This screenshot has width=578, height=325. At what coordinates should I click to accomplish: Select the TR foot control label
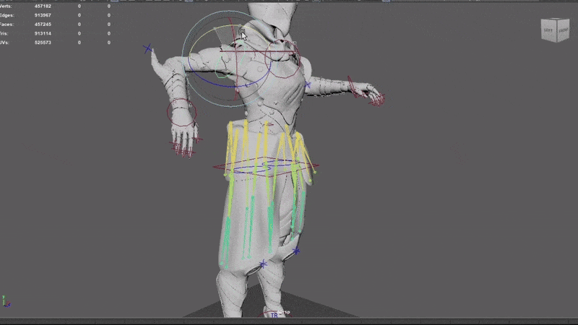click(x=274, y=315)
